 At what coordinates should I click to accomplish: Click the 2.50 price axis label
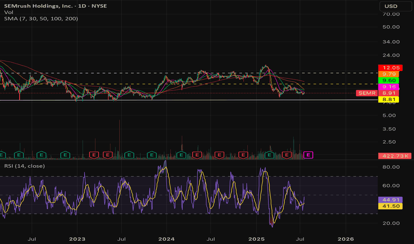(389, 142)
